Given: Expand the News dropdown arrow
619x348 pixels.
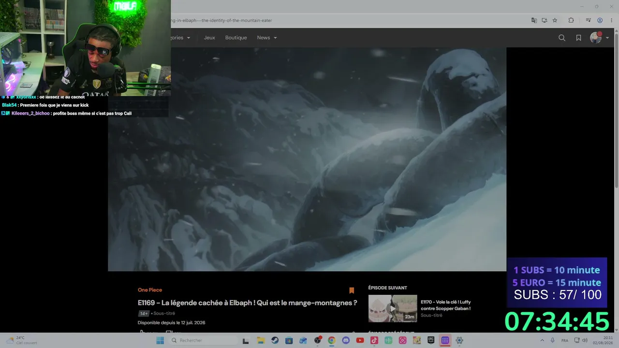Looking at the screenshot, I should tap(275, 38).
